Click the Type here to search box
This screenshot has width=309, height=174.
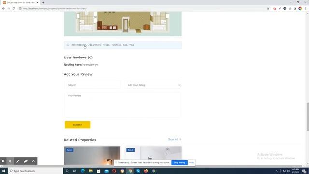pos(35,171)
